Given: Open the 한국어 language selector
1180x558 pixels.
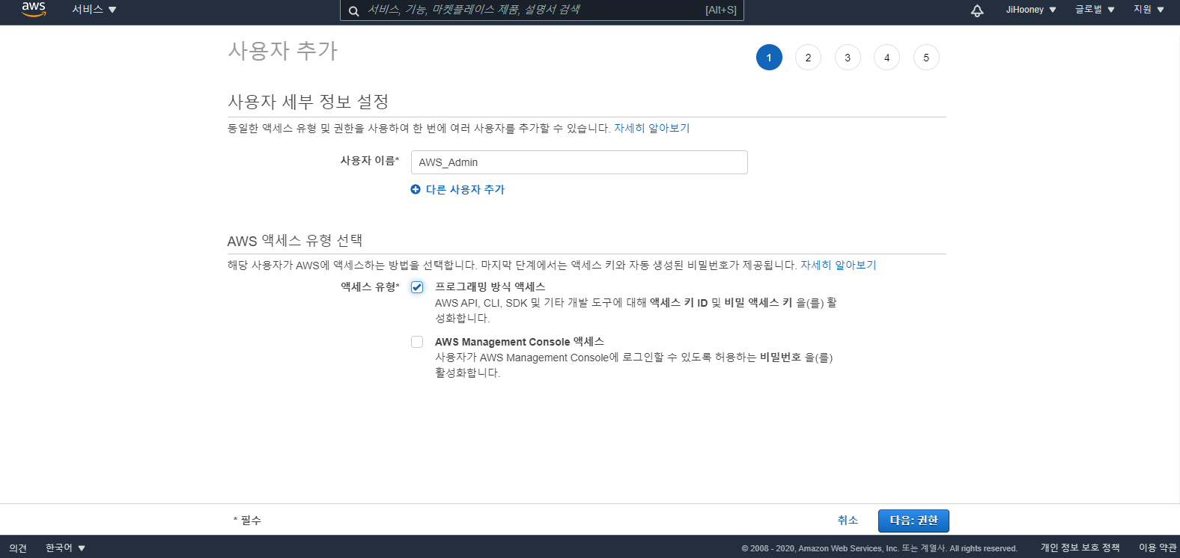Looking at the screenshot, I should coord(66,548).
